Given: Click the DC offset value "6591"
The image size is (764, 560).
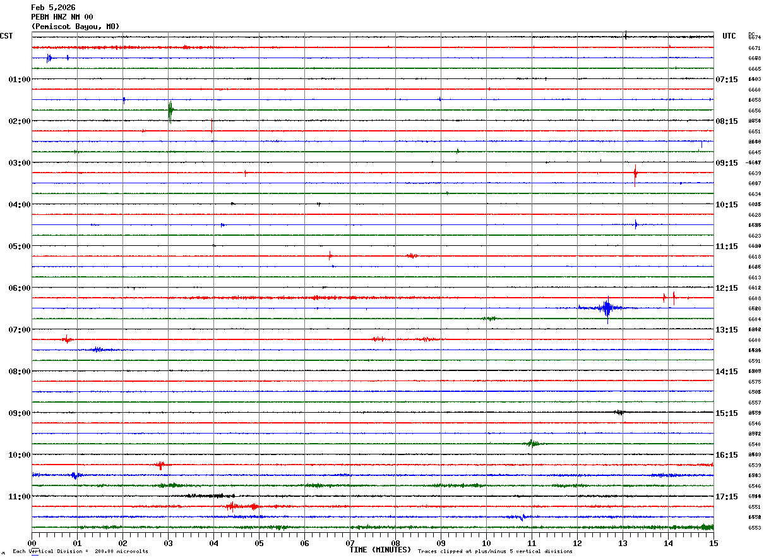Looking at the screenshot, I should coord(754,361).
